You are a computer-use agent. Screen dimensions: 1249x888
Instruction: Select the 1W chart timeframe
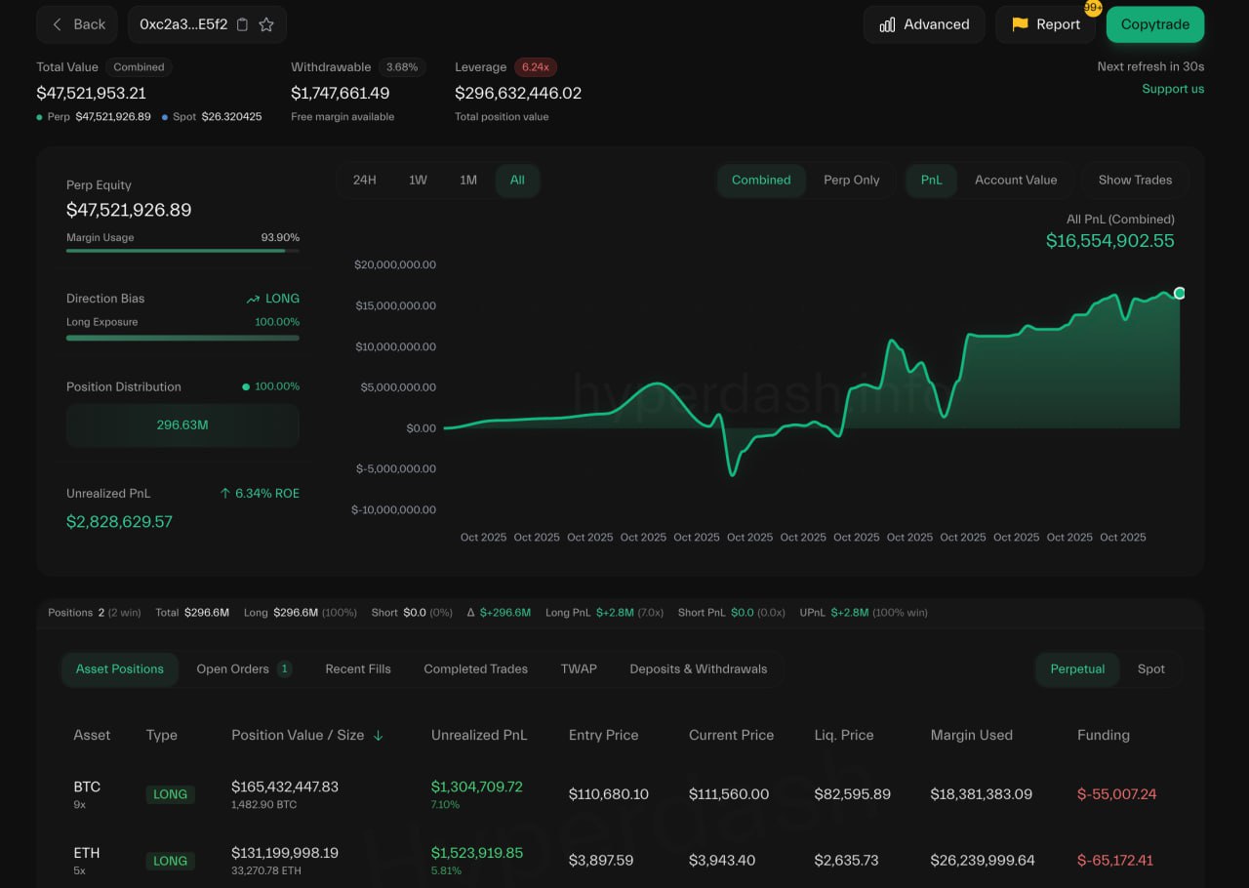tap(417, 181)
